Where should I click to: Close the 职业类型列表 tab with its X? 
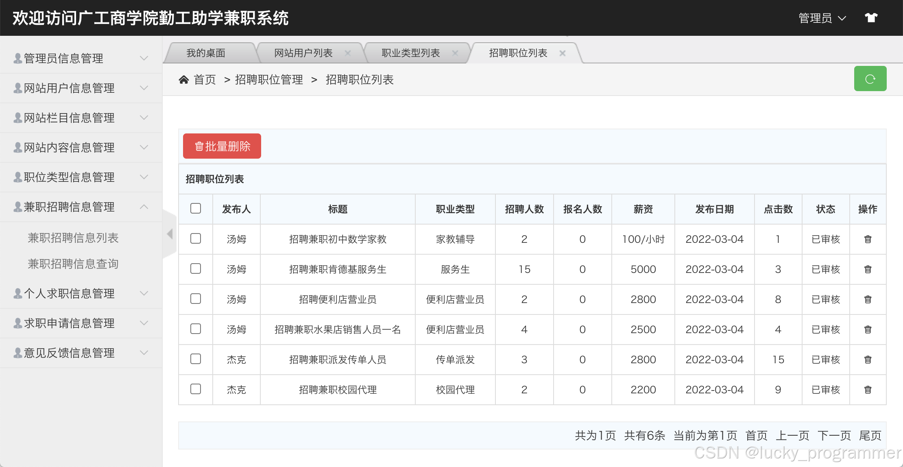(x=455, y=53)
